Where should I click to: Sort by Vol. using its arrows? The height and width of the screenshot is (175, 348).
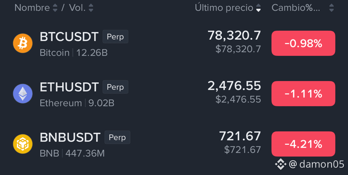point(91,8)
